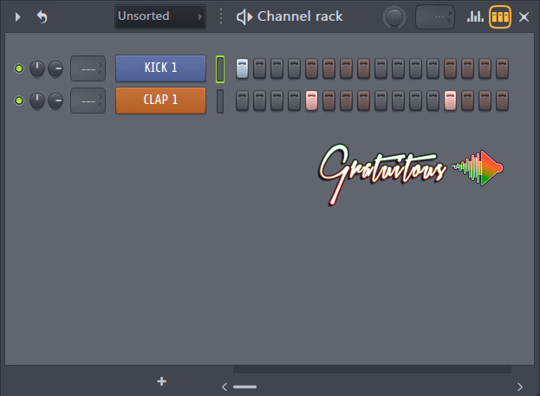Screen dimensions: 540x396
Task: Click the speaker icon beside Channel rack
Action: click(x=244, y=16)
